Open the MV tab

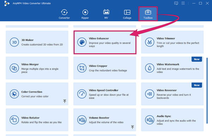tap(106, 14)
